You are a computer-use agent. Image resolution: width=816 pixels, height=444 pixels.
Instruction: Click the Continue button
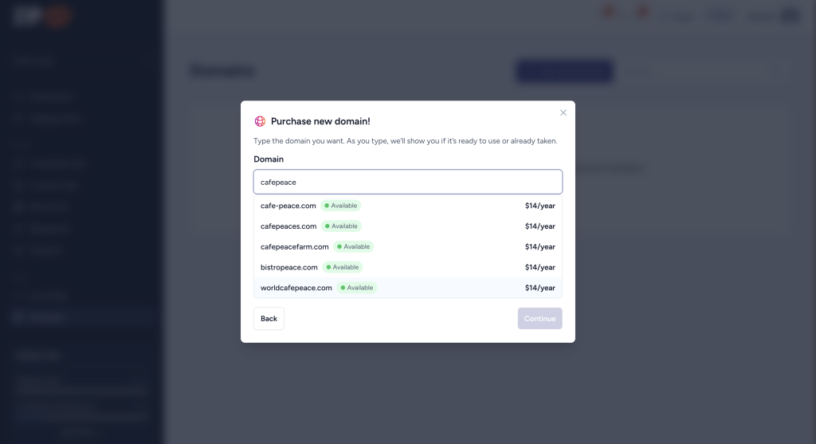[539, 319]
